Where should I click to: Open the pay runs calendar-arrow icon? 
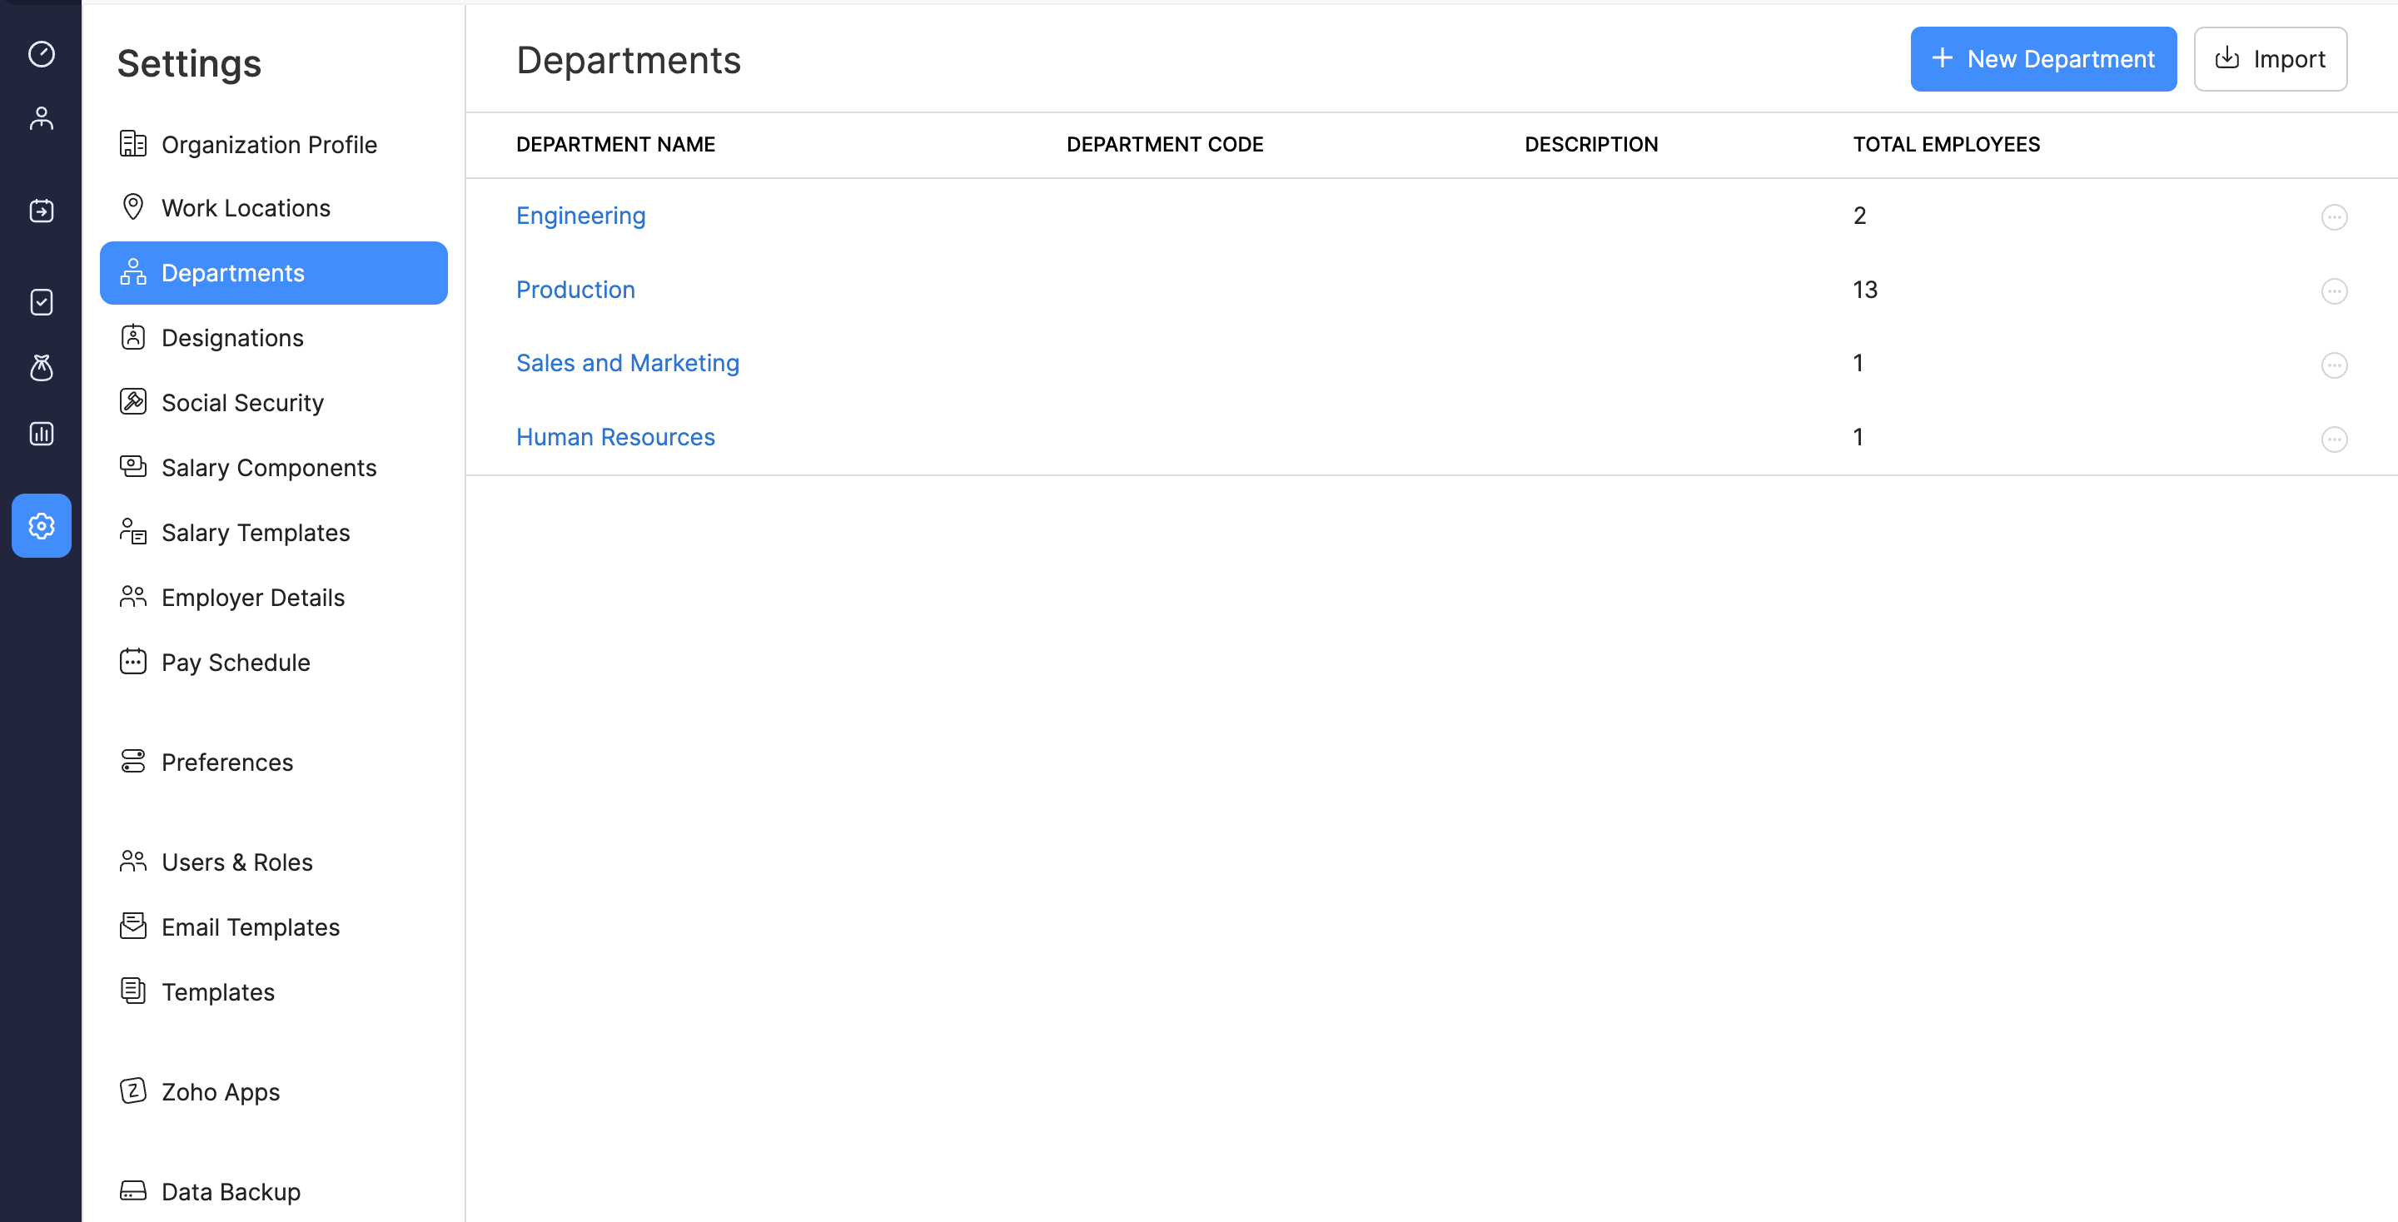tap(41, 211)
